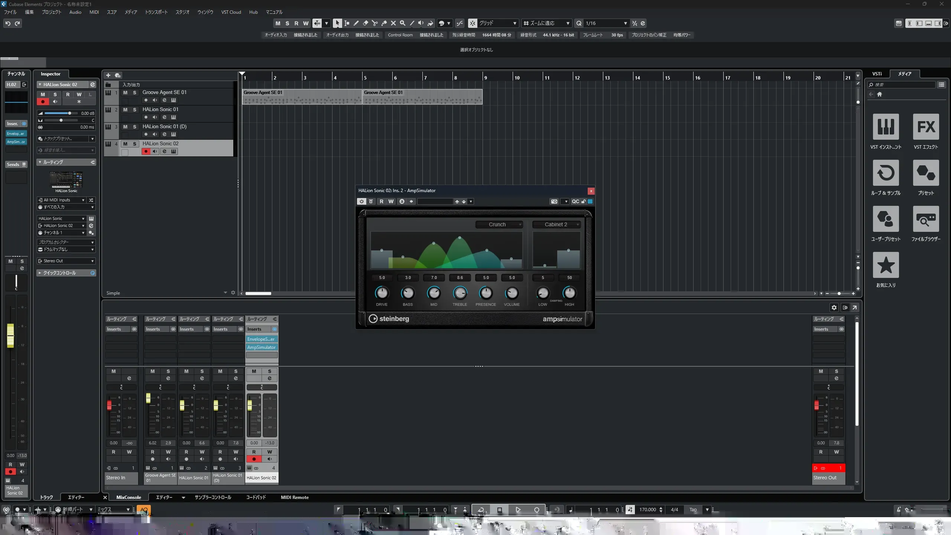Click the Tap tempo button

pyautogui.click(x=693, y=510)
